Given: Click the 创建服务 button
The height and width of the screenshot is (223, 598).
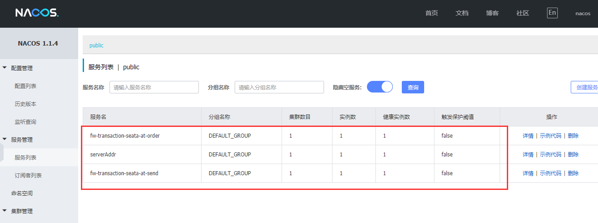Looking at the screenshot, I should coord(585,87).
